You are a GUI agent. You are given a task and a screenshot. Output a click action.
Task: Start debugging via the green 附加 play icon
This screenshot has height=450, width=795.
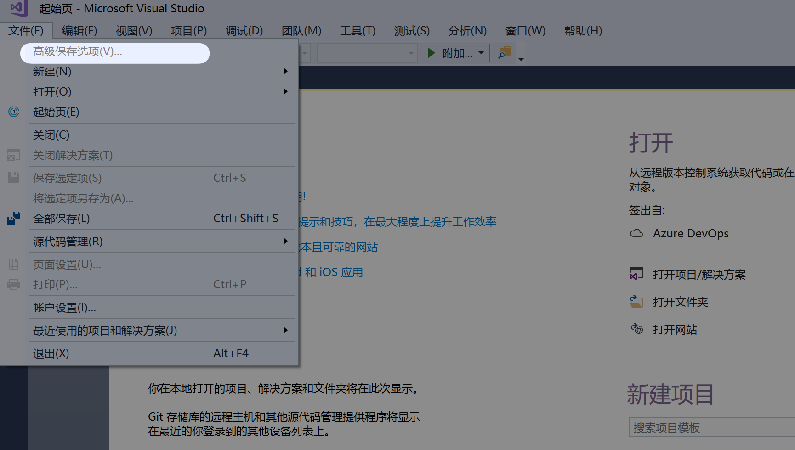pos(431,53)
